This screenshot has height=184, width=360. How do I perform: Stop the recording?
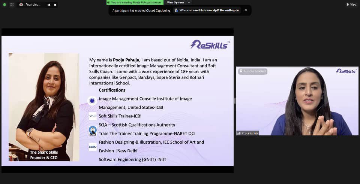pos(55,4)
